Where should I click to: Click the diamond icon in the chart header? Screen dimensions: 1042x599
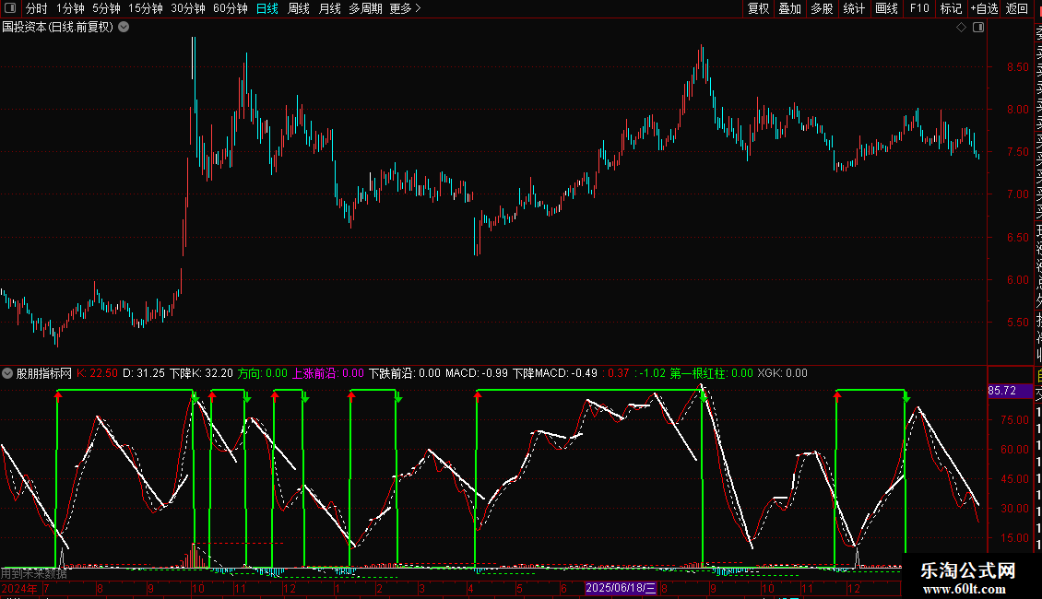(x=961, y=28)
